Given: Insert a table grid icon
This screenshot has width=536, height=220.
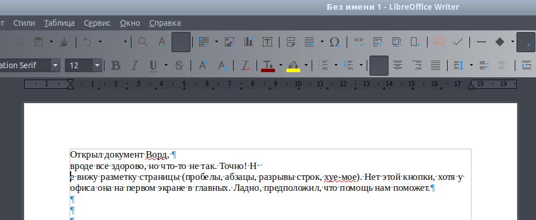Looking at the screenshot, I should (x=204, y=42).
